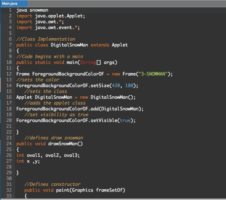226x200 pixels.
Task: Click the 'extends' keyword on line 7
Action: pyautogui.click(x=100, y=45)
